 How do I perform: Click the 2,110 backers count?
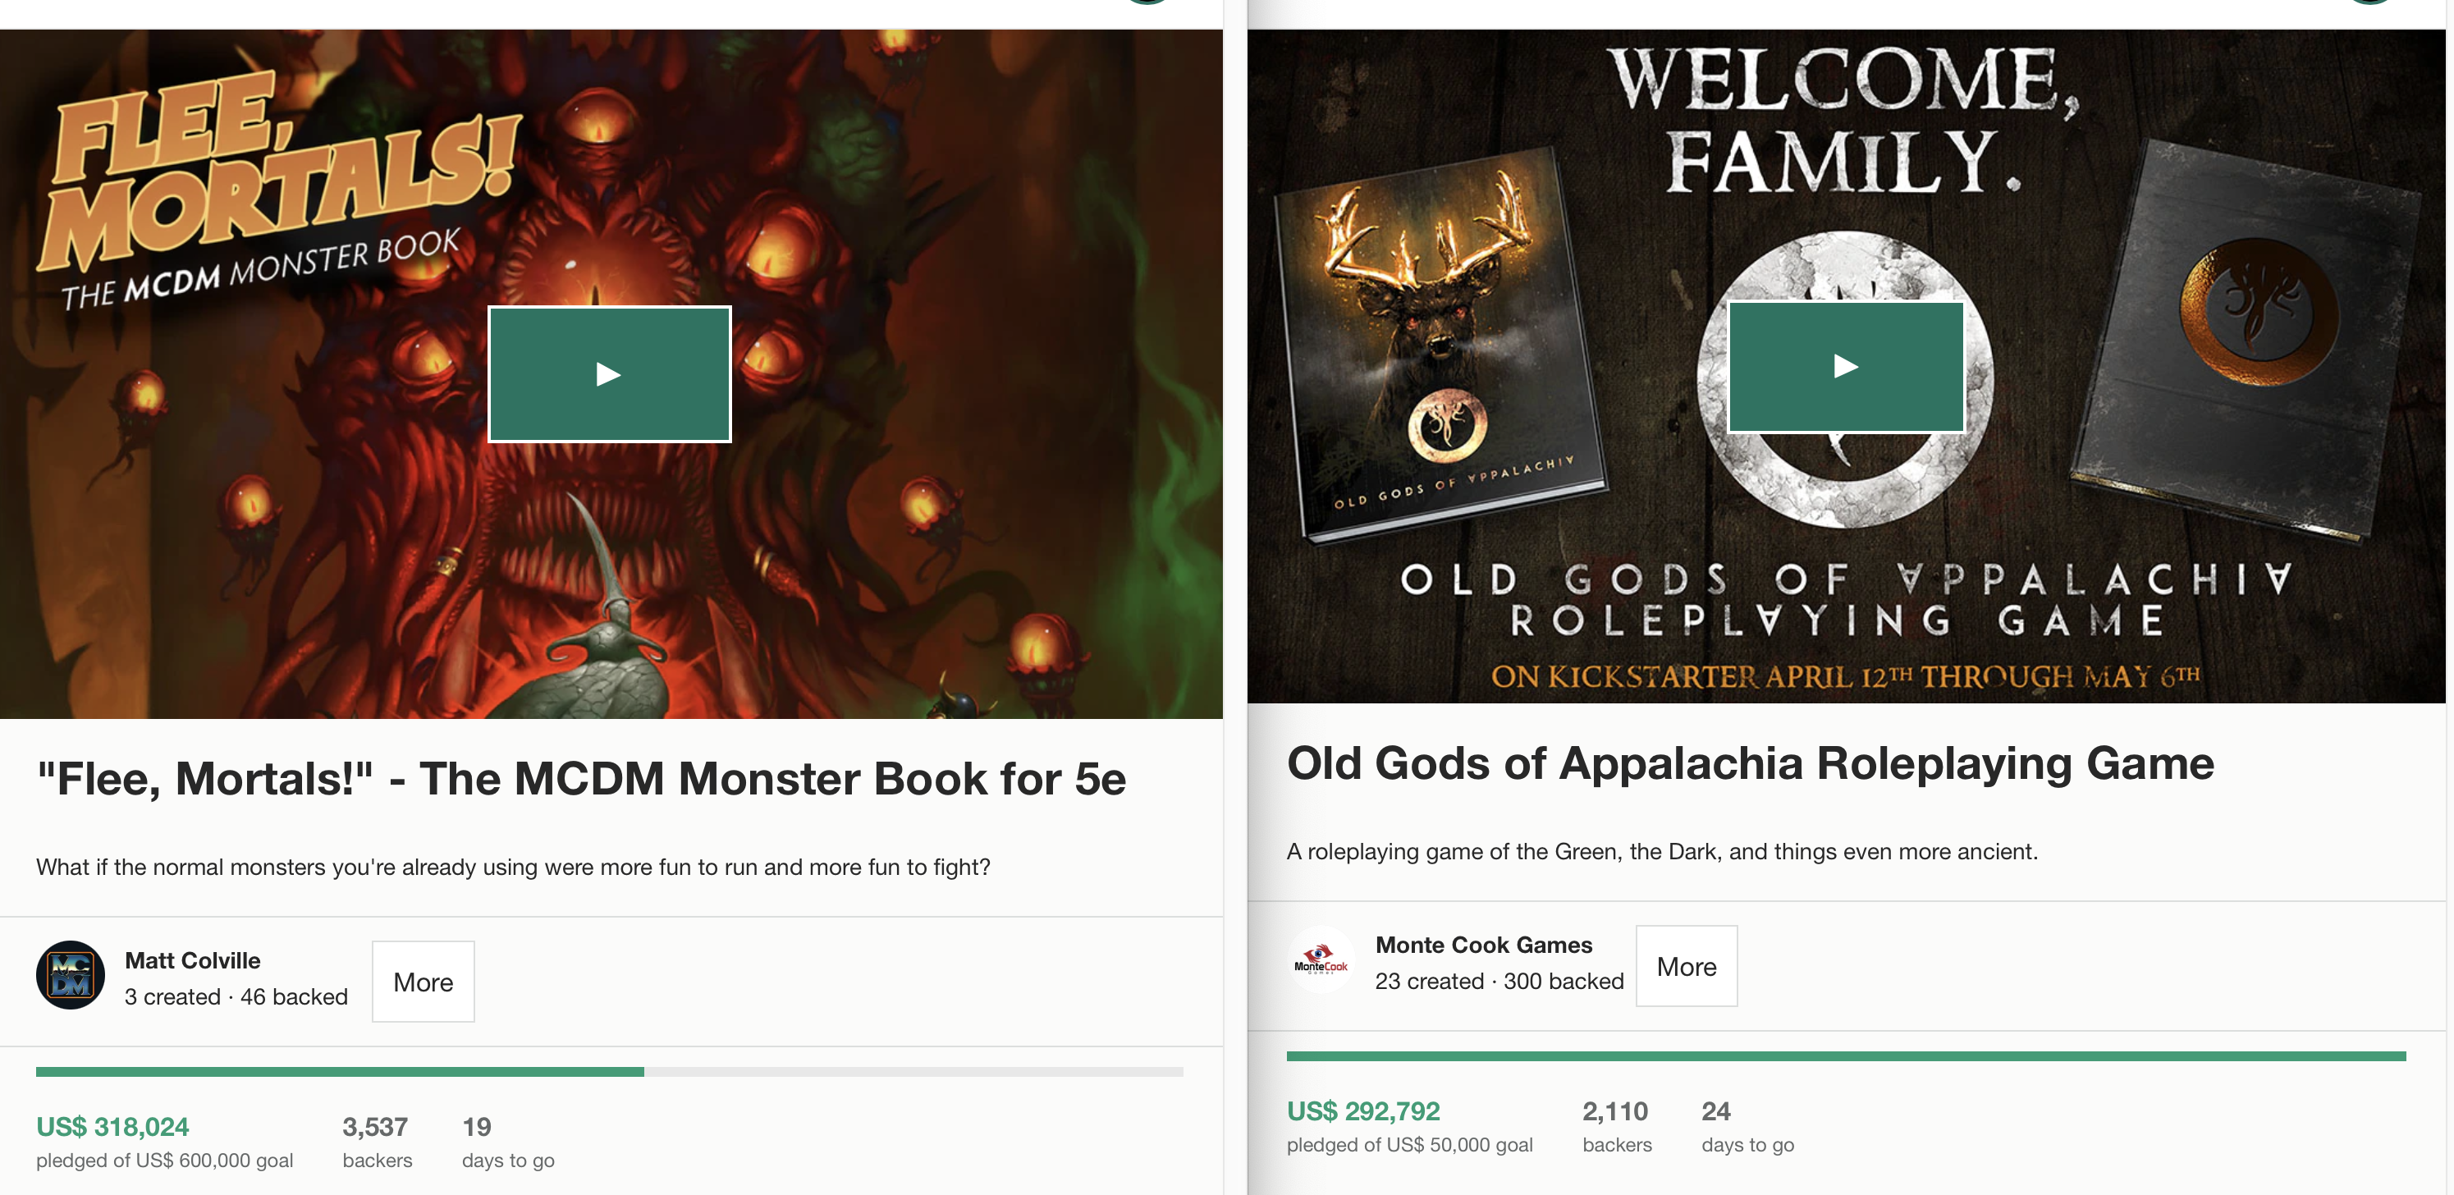pyautogui.click(x=1614, y=1111)
